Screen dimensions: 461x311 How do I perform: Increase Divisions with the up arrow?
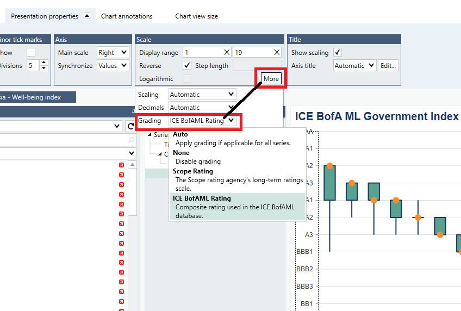click(x=43, y=63)
